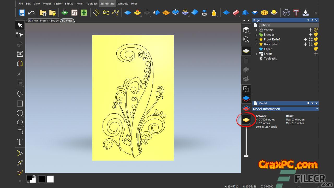Add new layer with Sheets plus button
The image size is (334, 188).
pos(316,54)
